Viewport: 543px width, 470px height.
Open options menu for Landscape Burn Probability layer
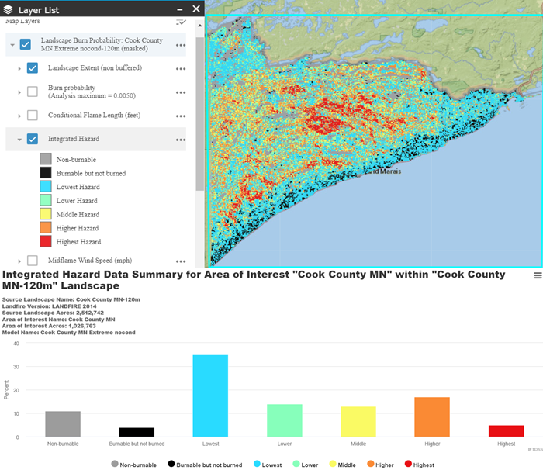point(181,45)
